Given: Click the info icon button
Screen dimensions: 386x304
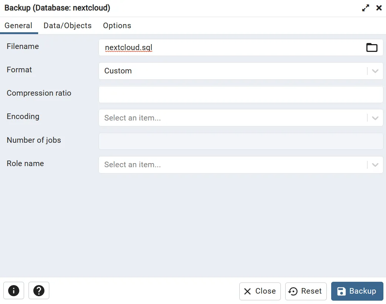Looking at the screenshot, I should pyautogui.click(x=14, y=291).
